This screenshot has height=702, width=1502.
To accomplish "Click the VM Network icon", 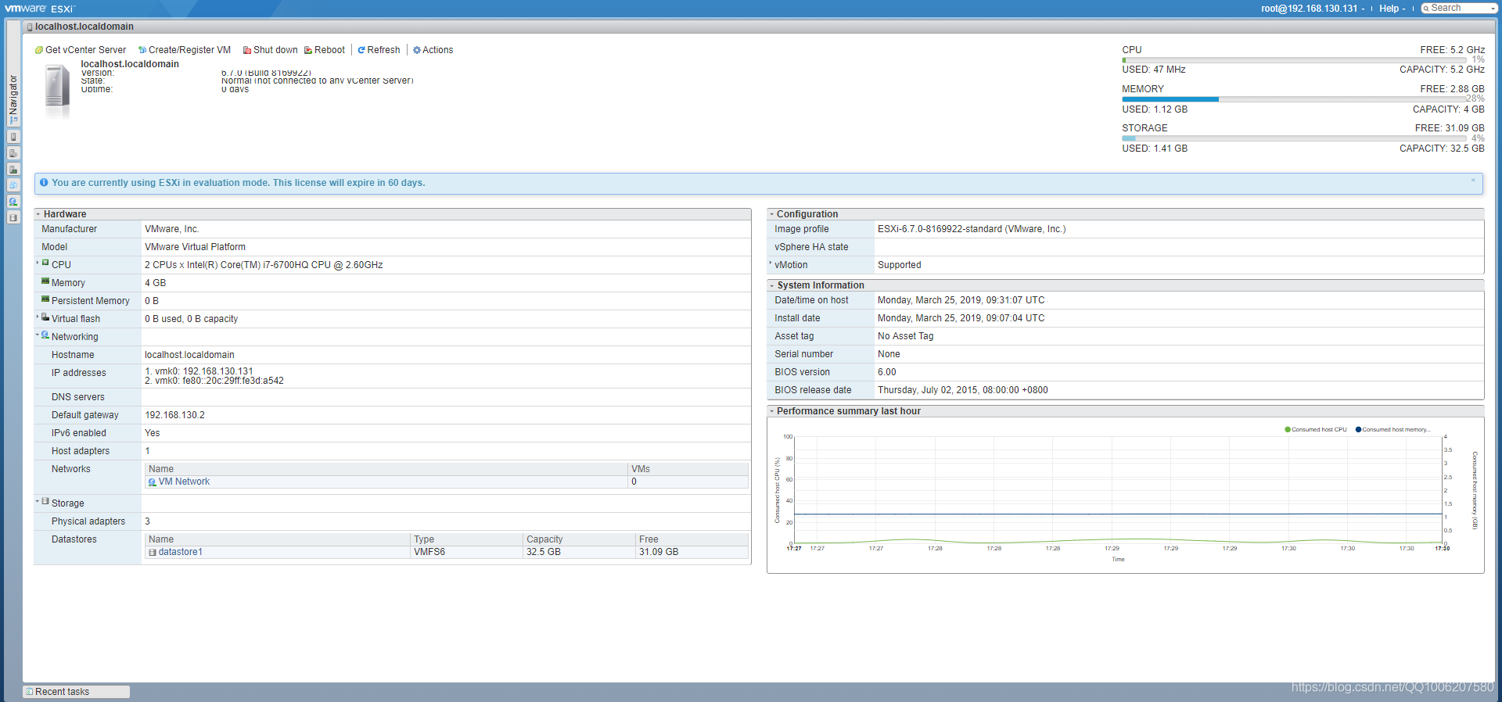I will 152,482.
